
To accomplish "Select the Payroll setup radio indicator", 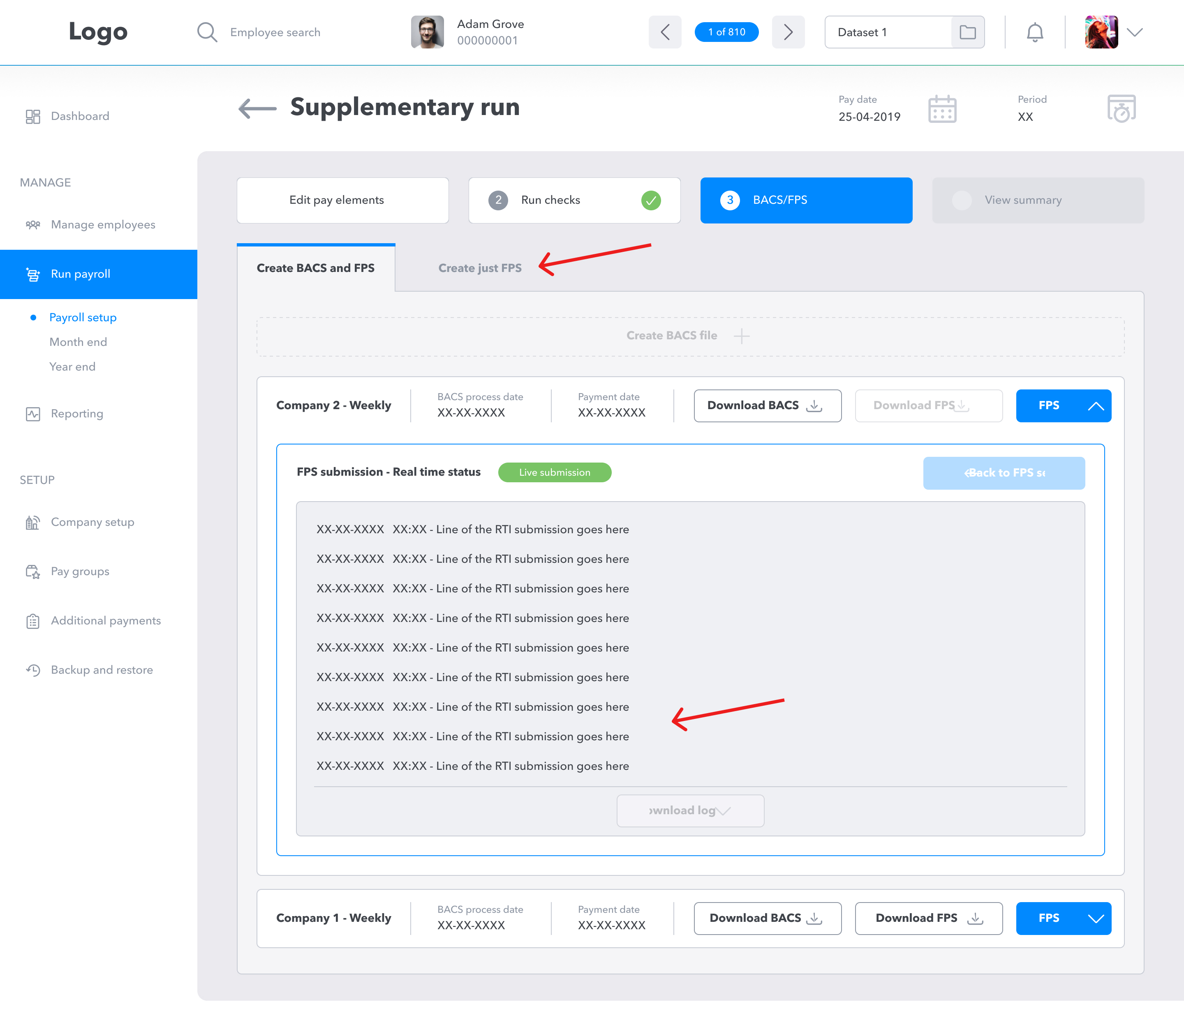I will point(33,317).
